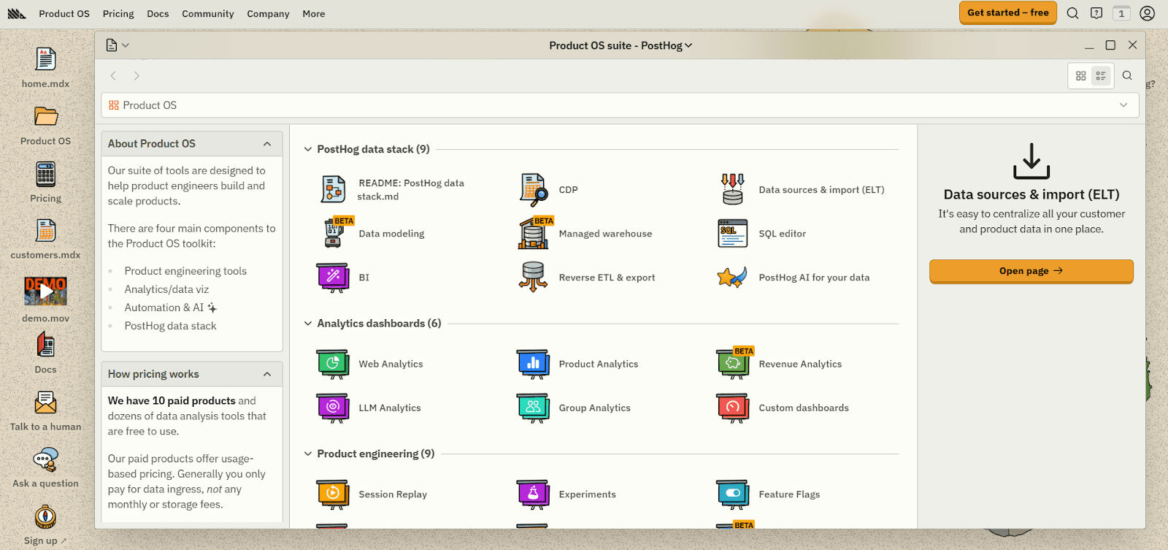Click the search icon in the window toolbar
This screenshot has width=1168, height=550.
1127,75
